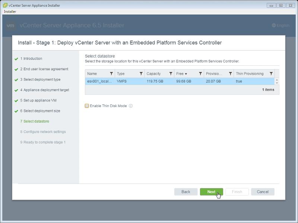The width and height of the screenshot is (298, 223).
Task: Open the filter on the Capacity column
Action: [171, 74]
